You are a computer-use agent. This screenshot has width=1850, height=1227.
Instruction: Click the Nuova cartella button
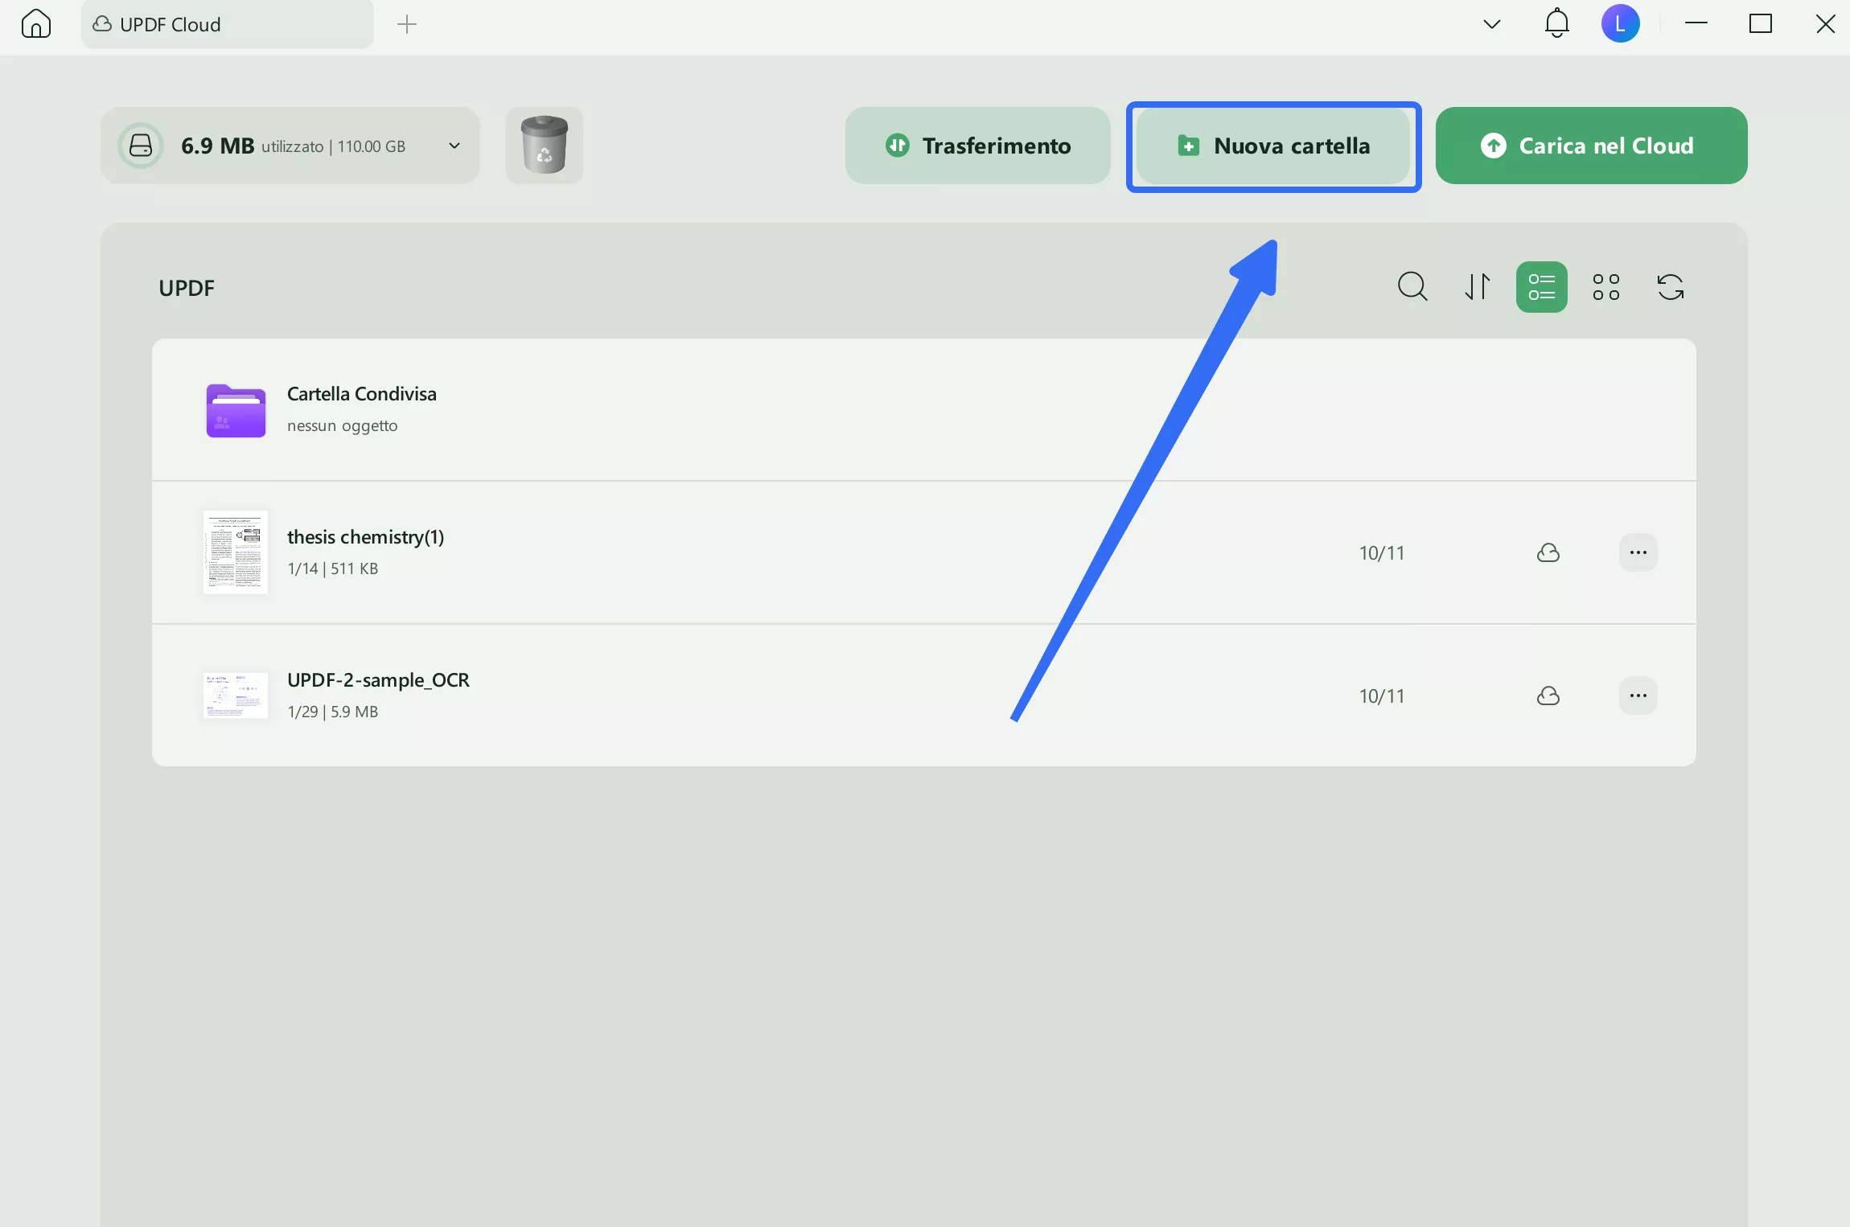(1273, 146)
